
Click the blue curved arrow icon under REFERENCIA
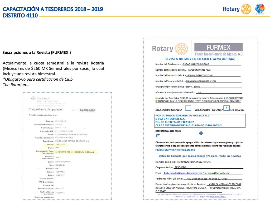pyautogui.click(x=158, y=135)
